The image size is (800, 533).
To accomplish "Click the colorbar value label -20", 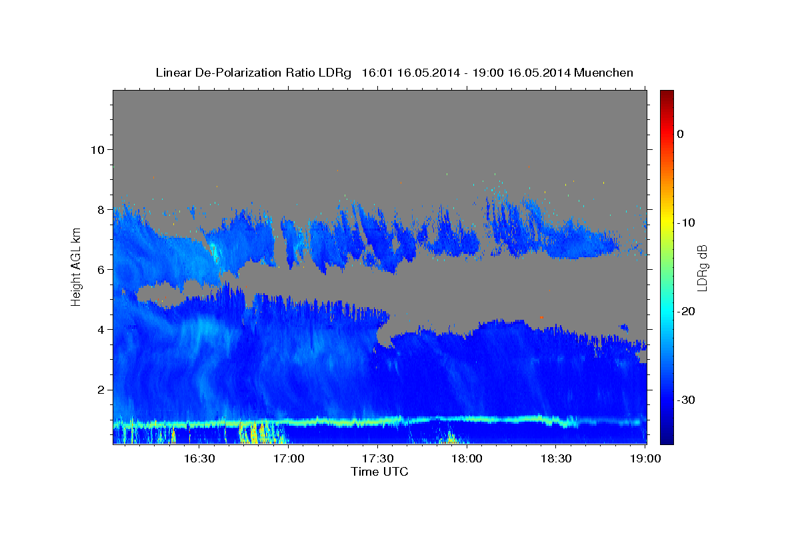I will [x=685, y=311].
